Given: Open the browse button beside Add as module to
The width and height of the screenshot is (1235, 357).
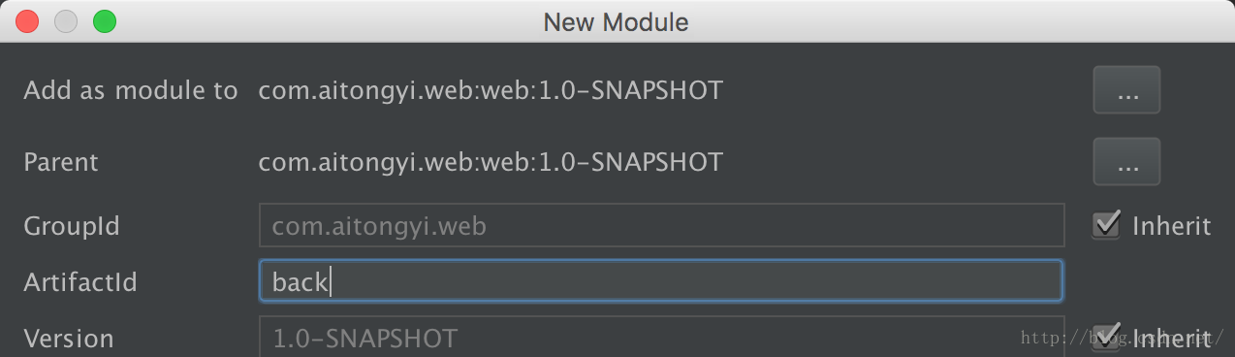Looking at the screenshot, I should (x=1126, y=90).
